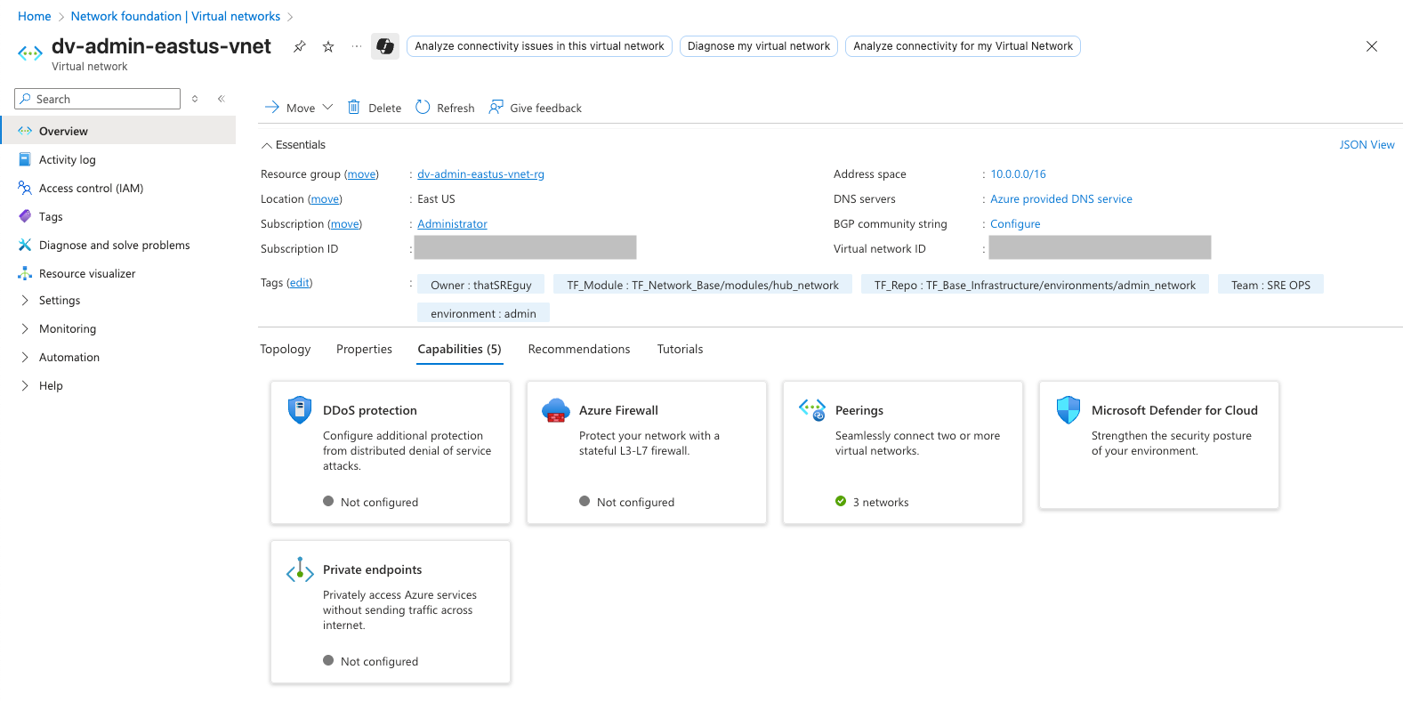Click the green check next to 3 networks
Screen dimensions: 1403x702
pyautogui.click(x=841, y=502)
